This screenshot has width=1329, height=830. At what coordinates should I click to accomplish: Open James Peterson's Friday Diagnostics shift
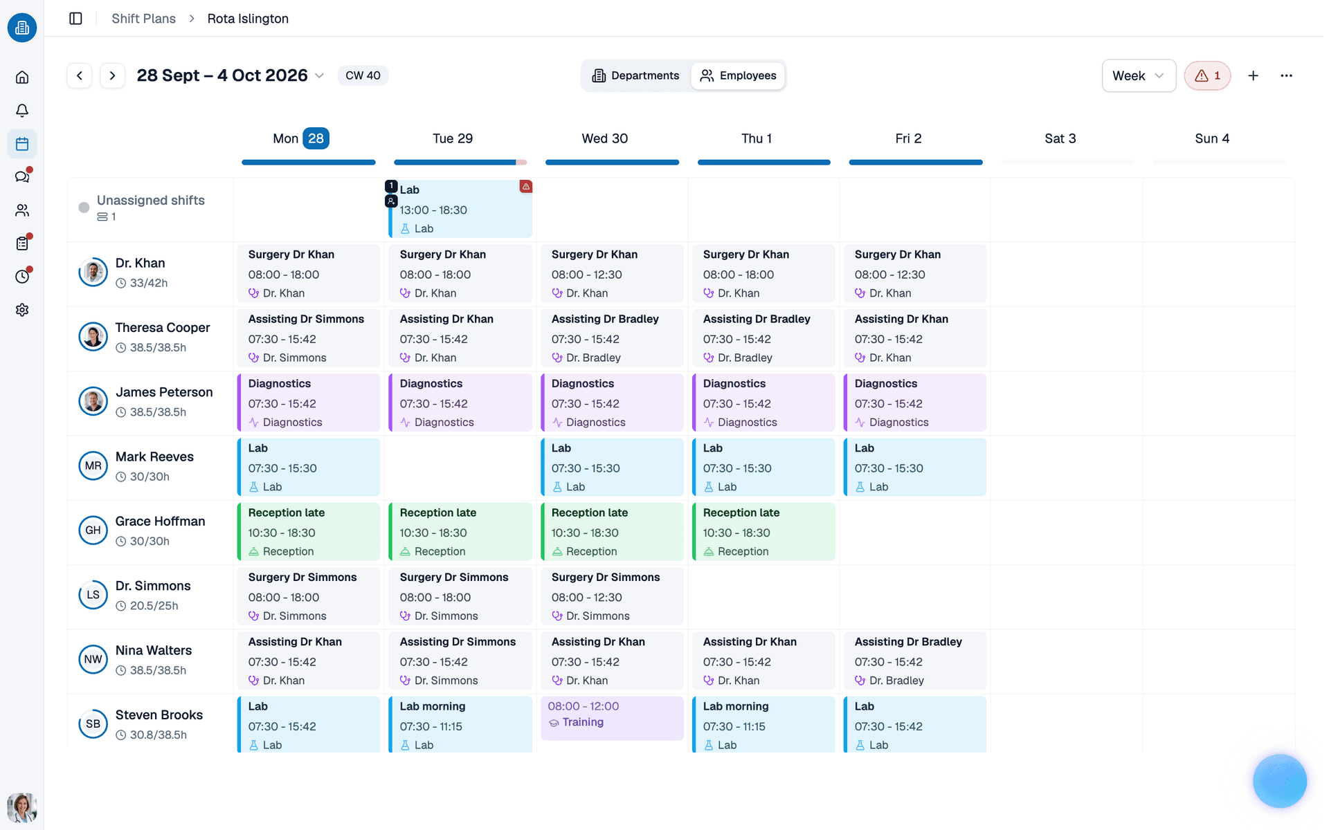point(915,403)
